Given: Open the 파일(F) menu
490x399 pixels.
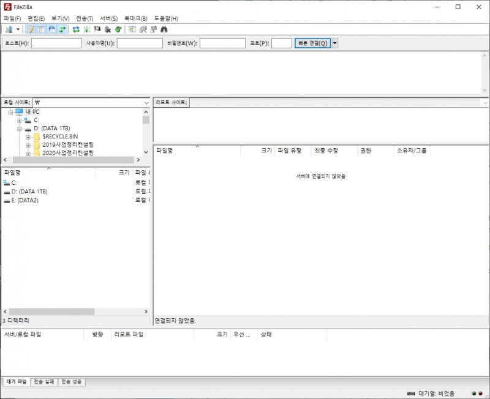Looking at the screenshot, I should click(x=12, y=18).
